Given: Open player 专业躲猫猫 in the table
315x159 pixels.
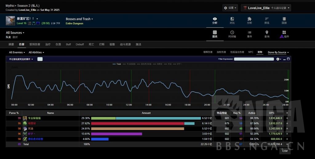Looking at the screenshot, I should pyautogui.click(x=35, y=118).
